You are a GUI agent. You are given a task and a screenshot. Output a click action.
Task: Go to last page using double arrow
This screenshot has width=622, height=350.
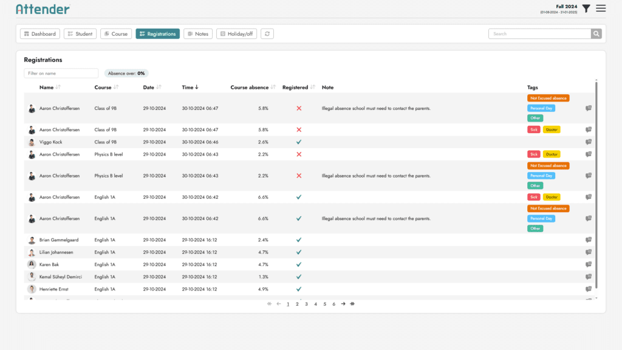coord(352,304)
